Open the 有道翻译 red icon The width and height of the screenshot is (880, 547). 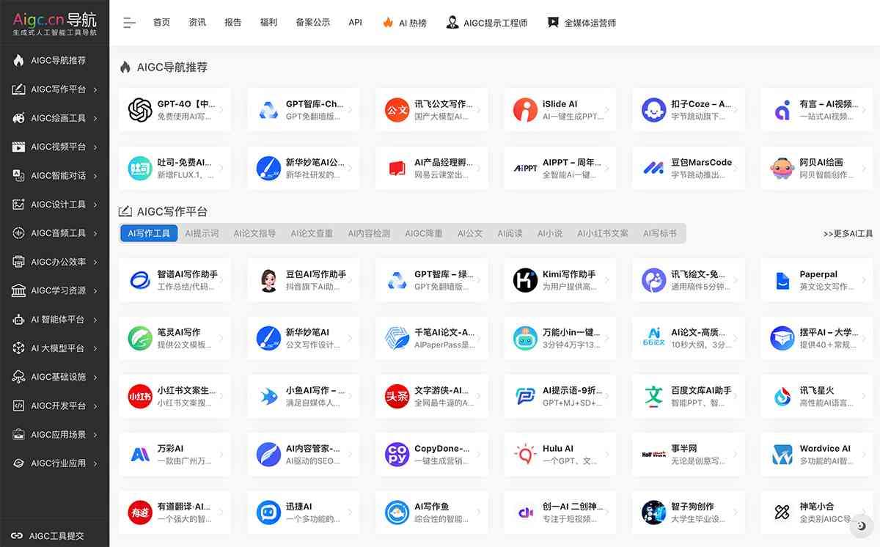point(140,512)
